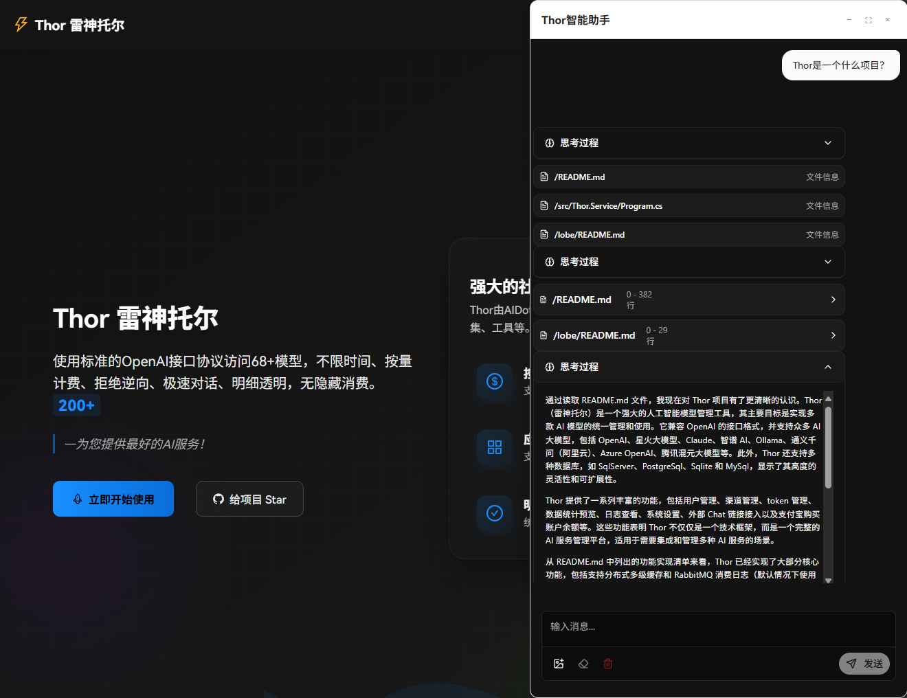
Task: Expand the /lobe/README.md 0 - 29 行 row chevron
Action: point(833,335)
